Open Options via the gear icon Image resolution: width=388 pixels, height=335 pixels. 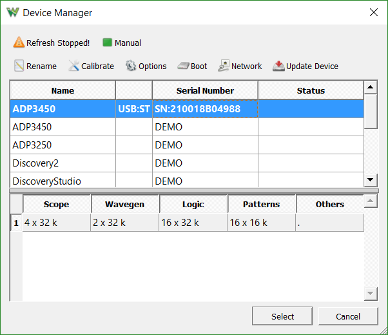[131, 66]
